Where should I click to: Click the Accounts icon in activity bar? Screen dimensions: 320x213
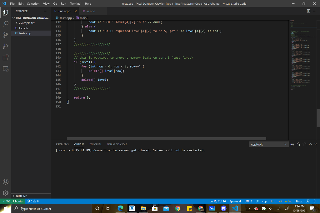tap(6, 182)
